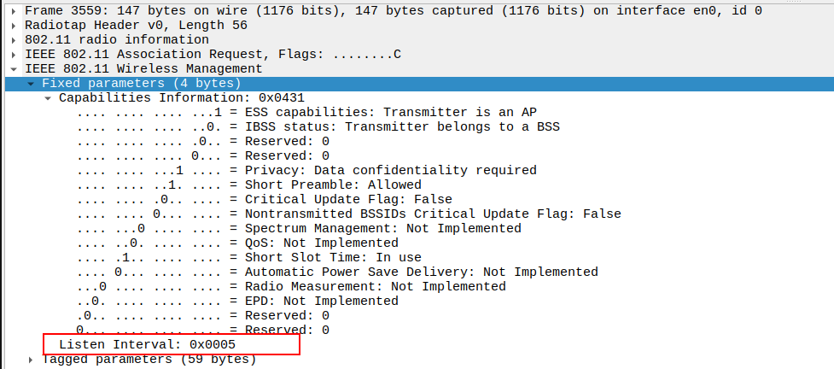Select the Privacy: Data confidentiality required row

coord(390,171)
